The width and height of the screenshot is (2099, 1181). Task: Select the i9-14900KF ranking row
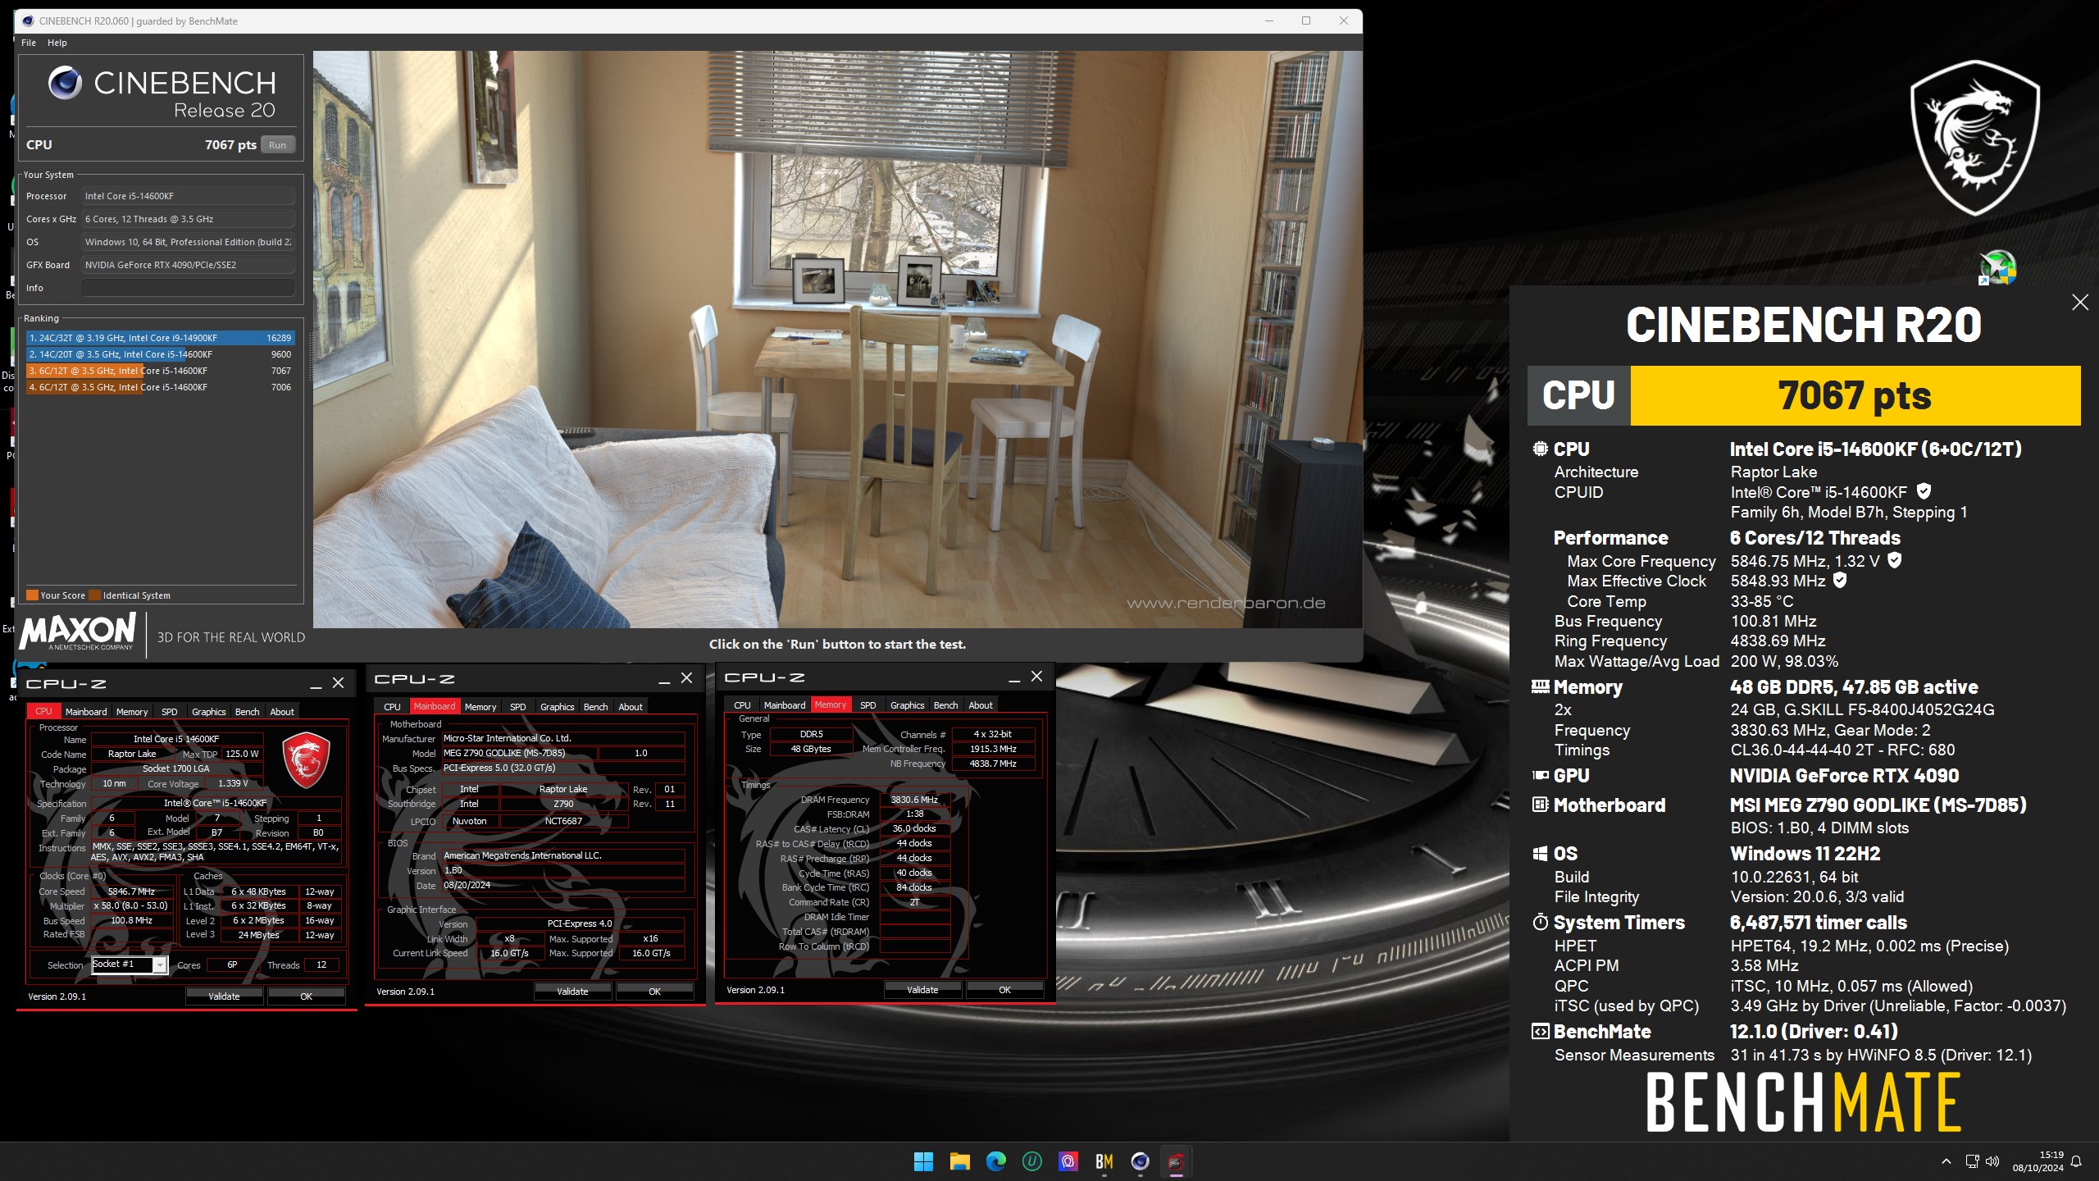click(160, 338)
